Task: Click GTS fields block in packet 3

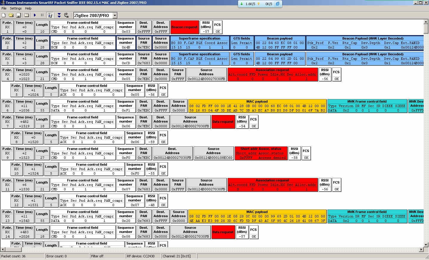Action: (x=242, y=59)
